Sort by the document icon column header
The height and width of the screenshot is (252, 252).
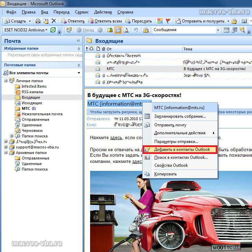[x=98, y=49]
